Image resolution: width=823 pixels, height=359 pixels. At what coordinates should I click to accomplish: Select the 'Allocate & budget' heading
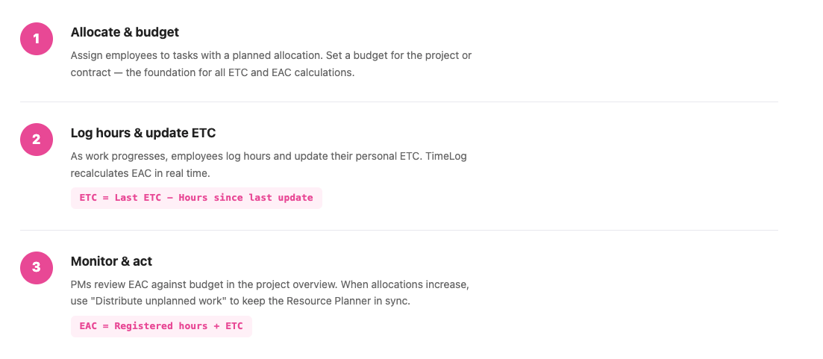point(125,32)
